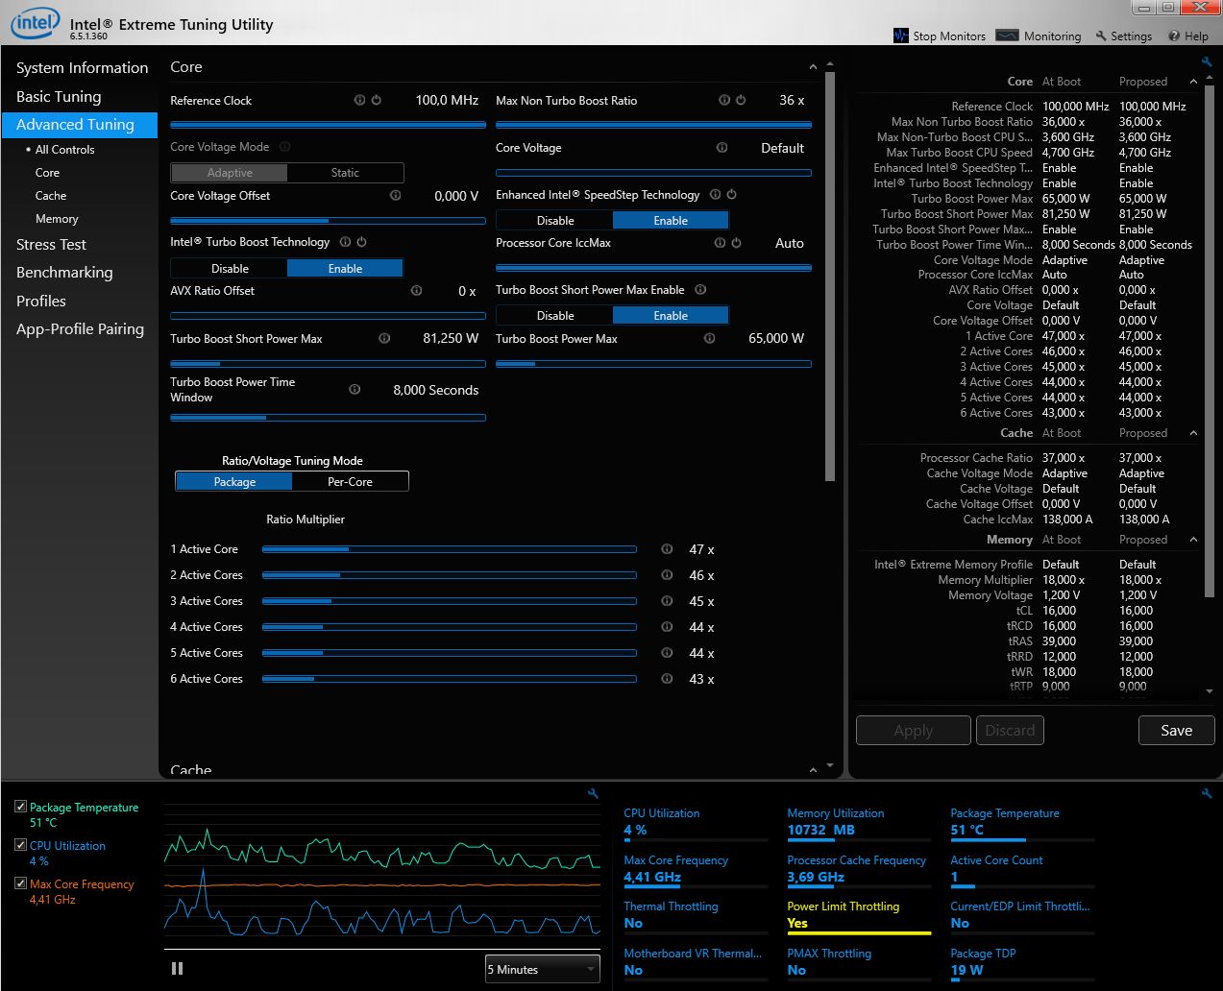Uncheck CPU Utilization graph checkbox
Image resolution: width=1223 pixels, height=991 pixels.
20,845
